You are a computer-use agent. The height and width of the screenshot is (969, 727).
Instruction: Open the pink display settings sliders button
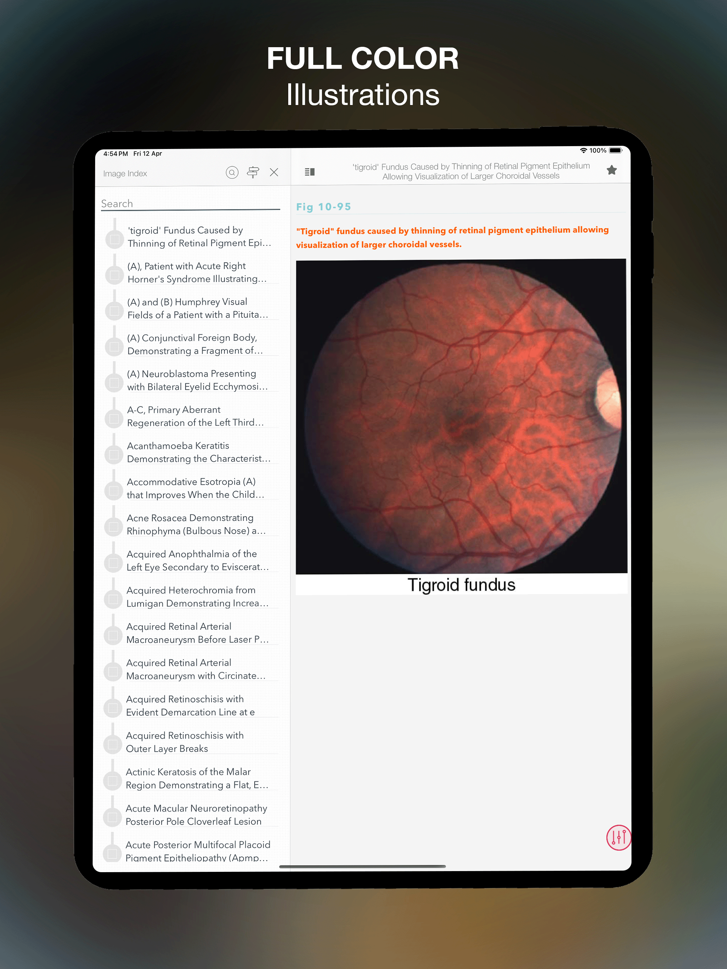tap(619, 837)
